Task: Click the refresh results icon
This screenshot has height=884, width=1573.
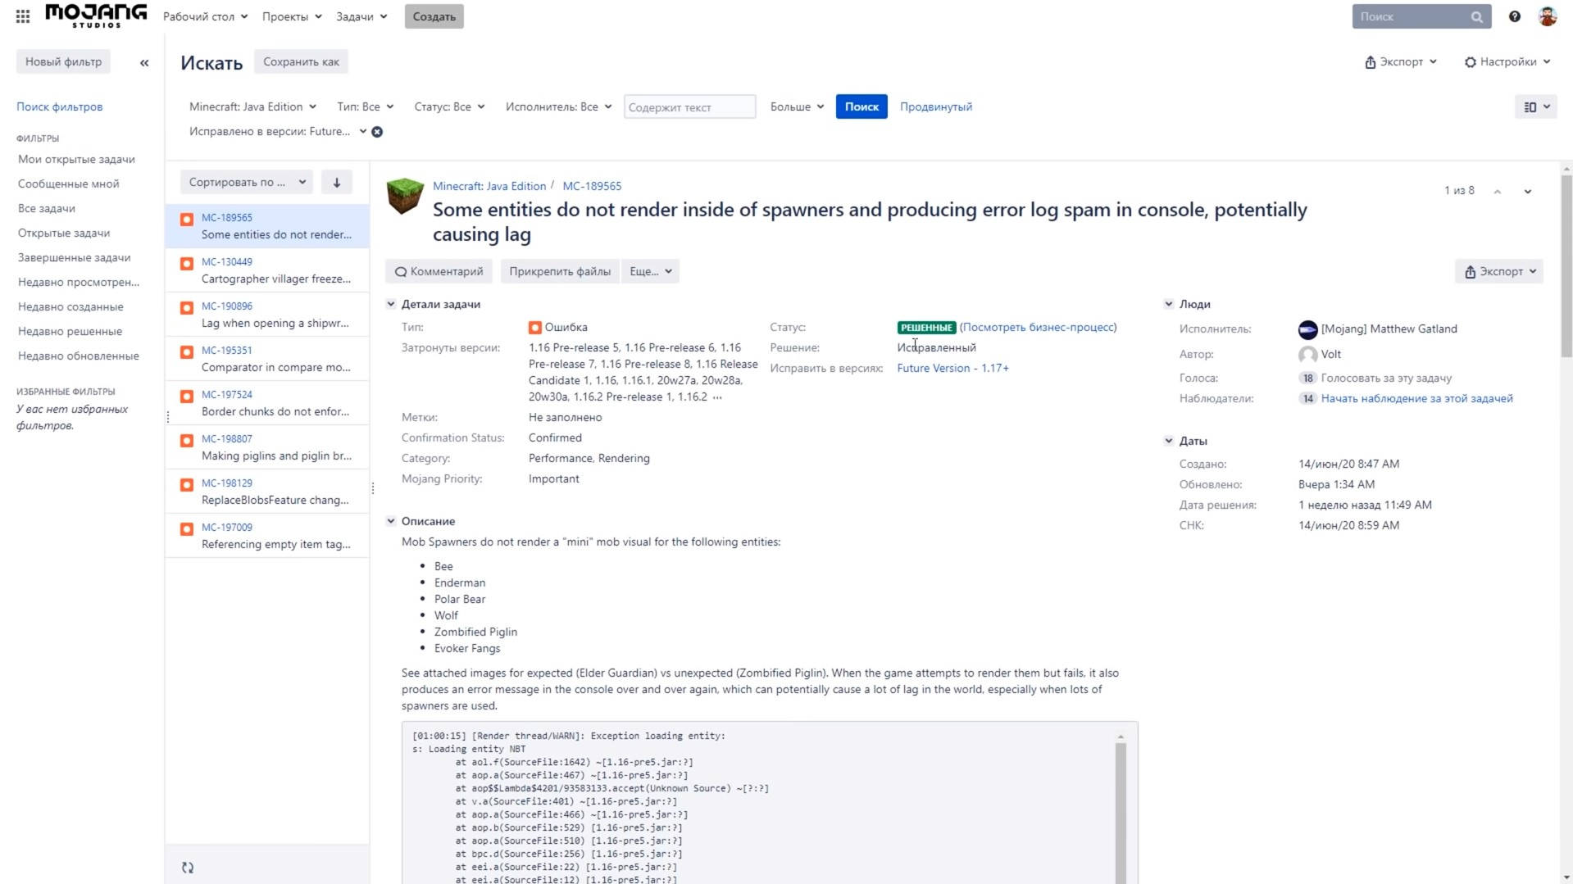Action: (x=188, y=868)
